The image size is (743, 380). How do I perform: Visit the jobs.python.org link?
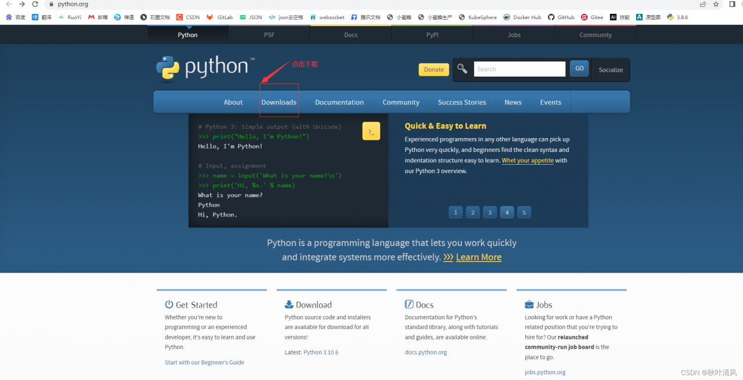[x=545, y=372]
